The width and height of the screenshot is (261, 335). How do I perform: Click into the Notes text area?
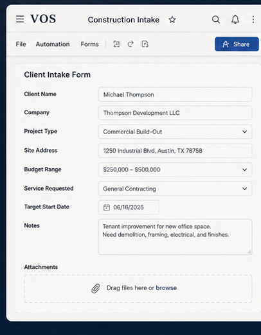point(175,237)
